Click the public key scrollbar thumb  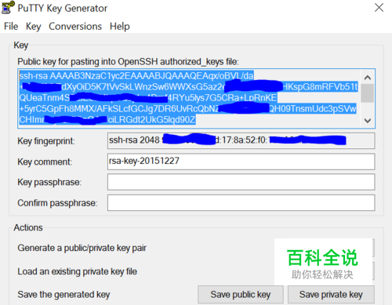(368, 93)
